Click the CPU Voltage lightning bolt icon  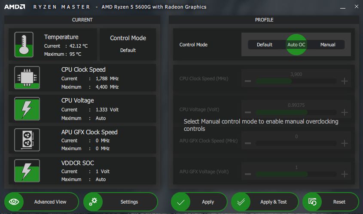pyautogui.click(x=27, y=109)
